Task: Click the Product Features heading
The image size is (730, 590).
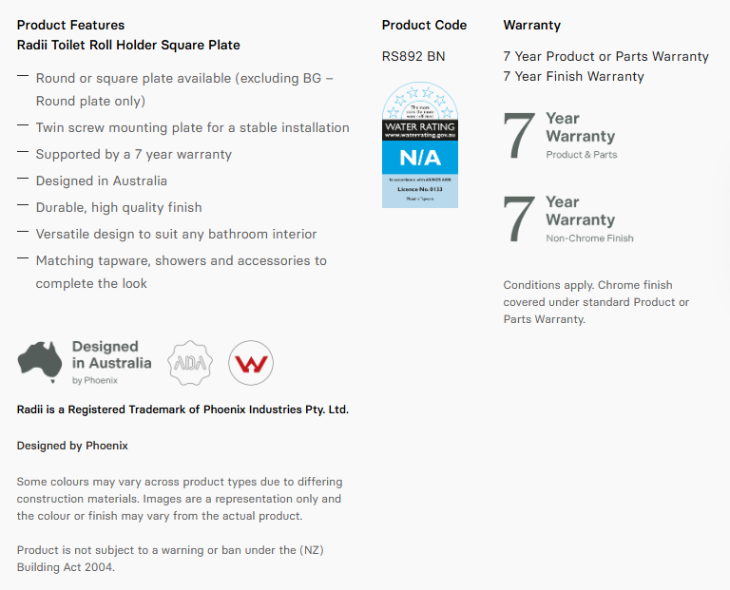Action: (x=70, y=25)
